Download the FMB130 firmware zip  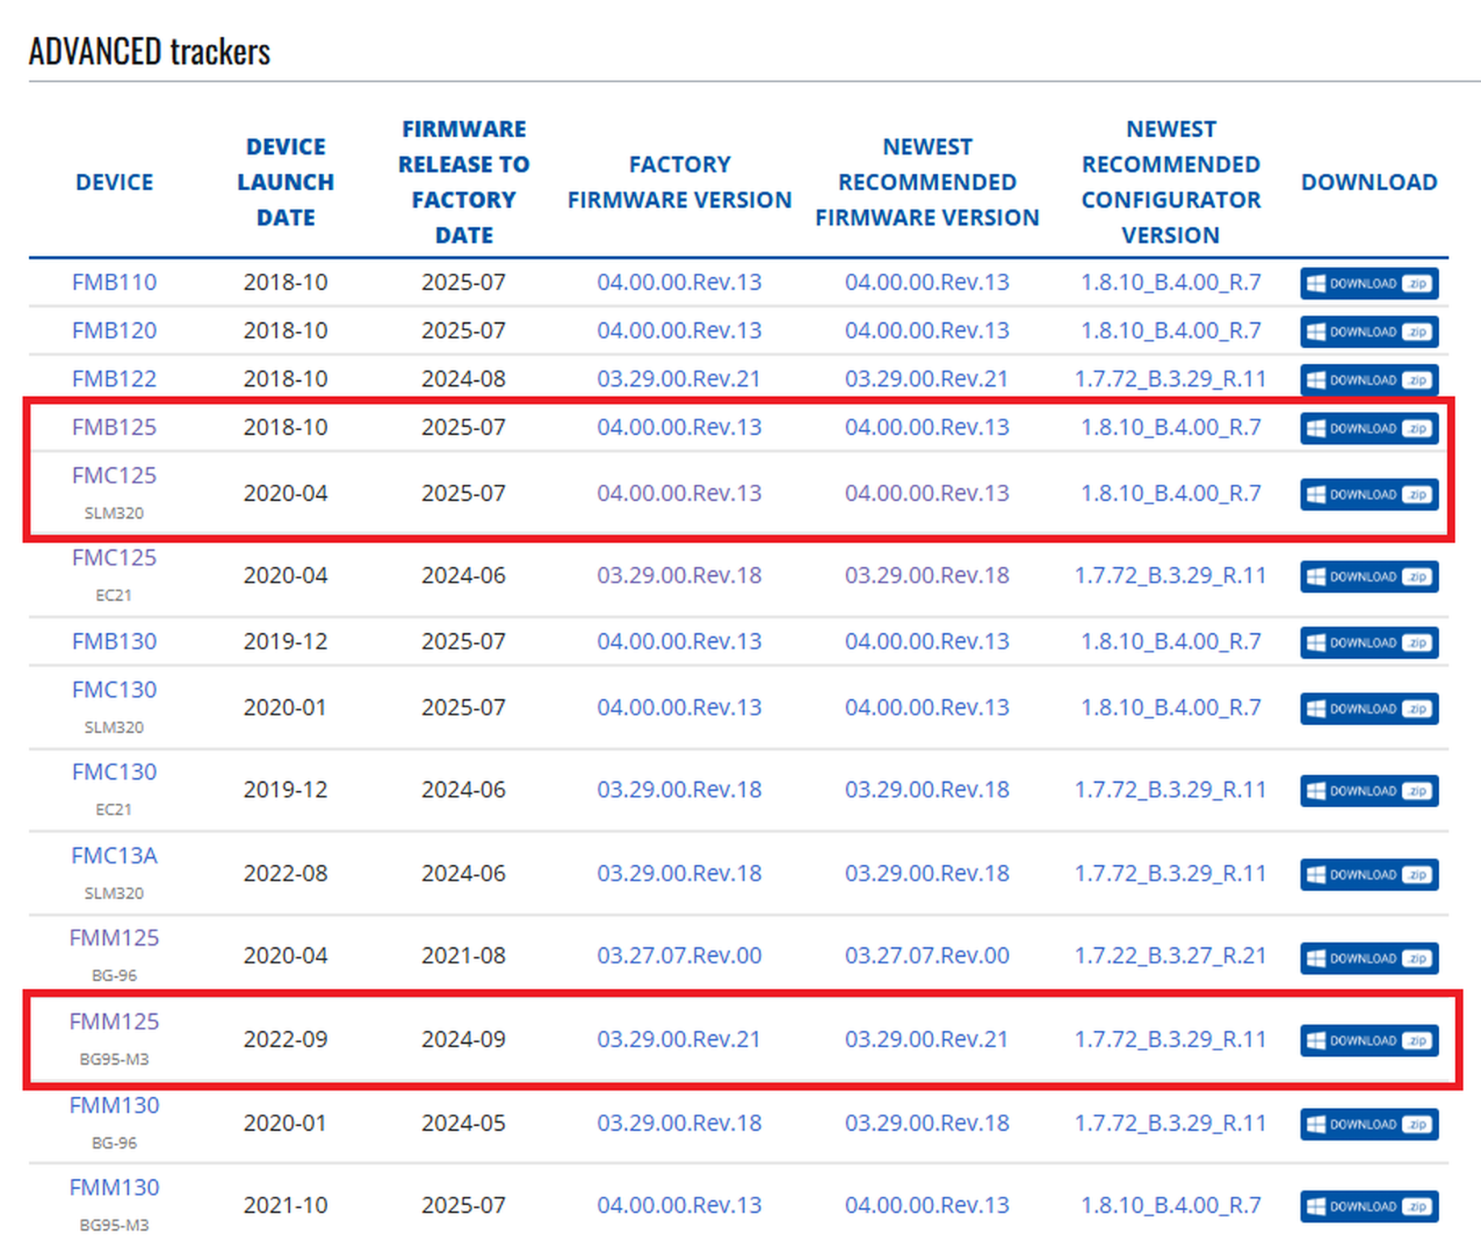coord(1369,643)
